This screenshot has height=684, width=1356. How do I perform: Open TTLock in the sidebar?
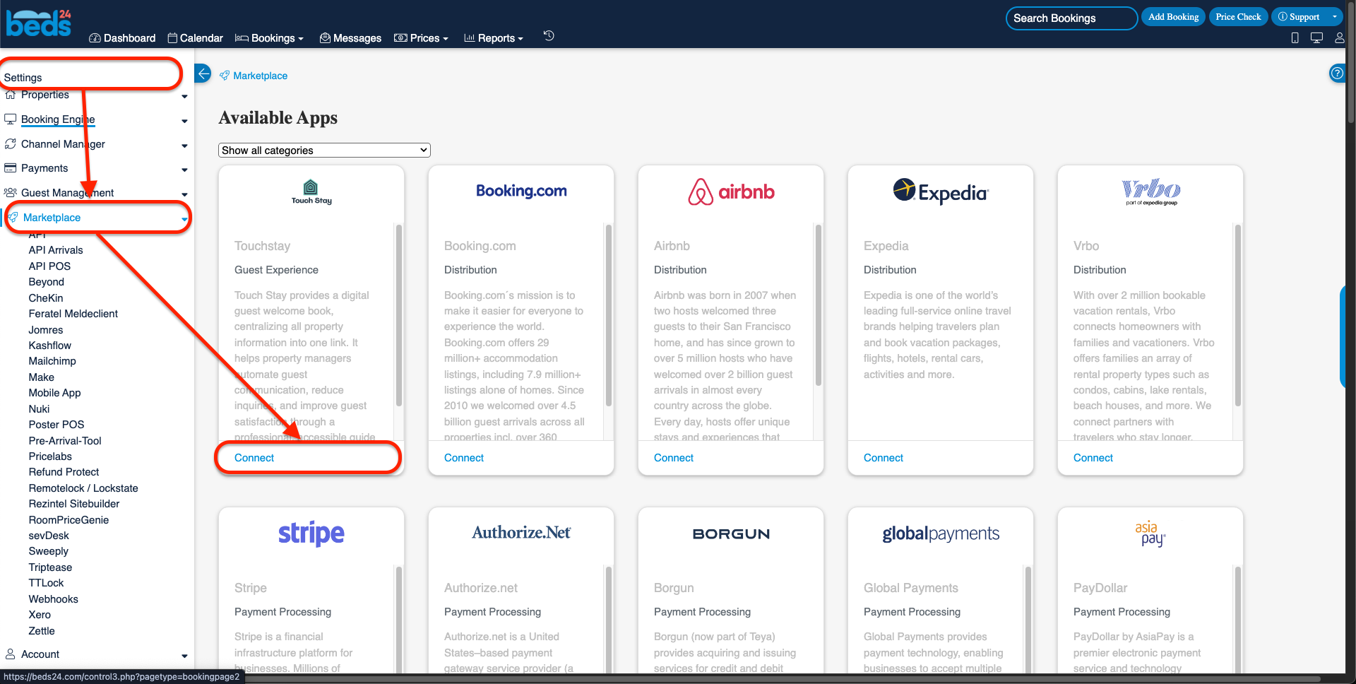tap(46, 583)
